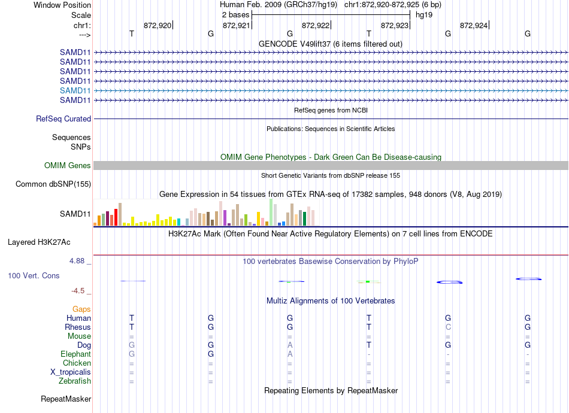569x413 pixels.
Task: Click the Human Feb. 2009 (GRCh37/hg19) assembly text
Action: [x=279, y=5]
